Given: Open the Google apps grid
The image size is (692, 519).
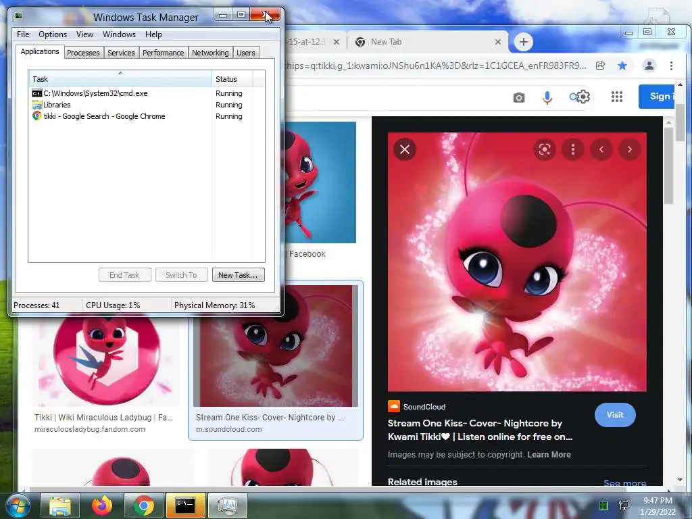Looking at the screenshot, I should coord(616,97).
